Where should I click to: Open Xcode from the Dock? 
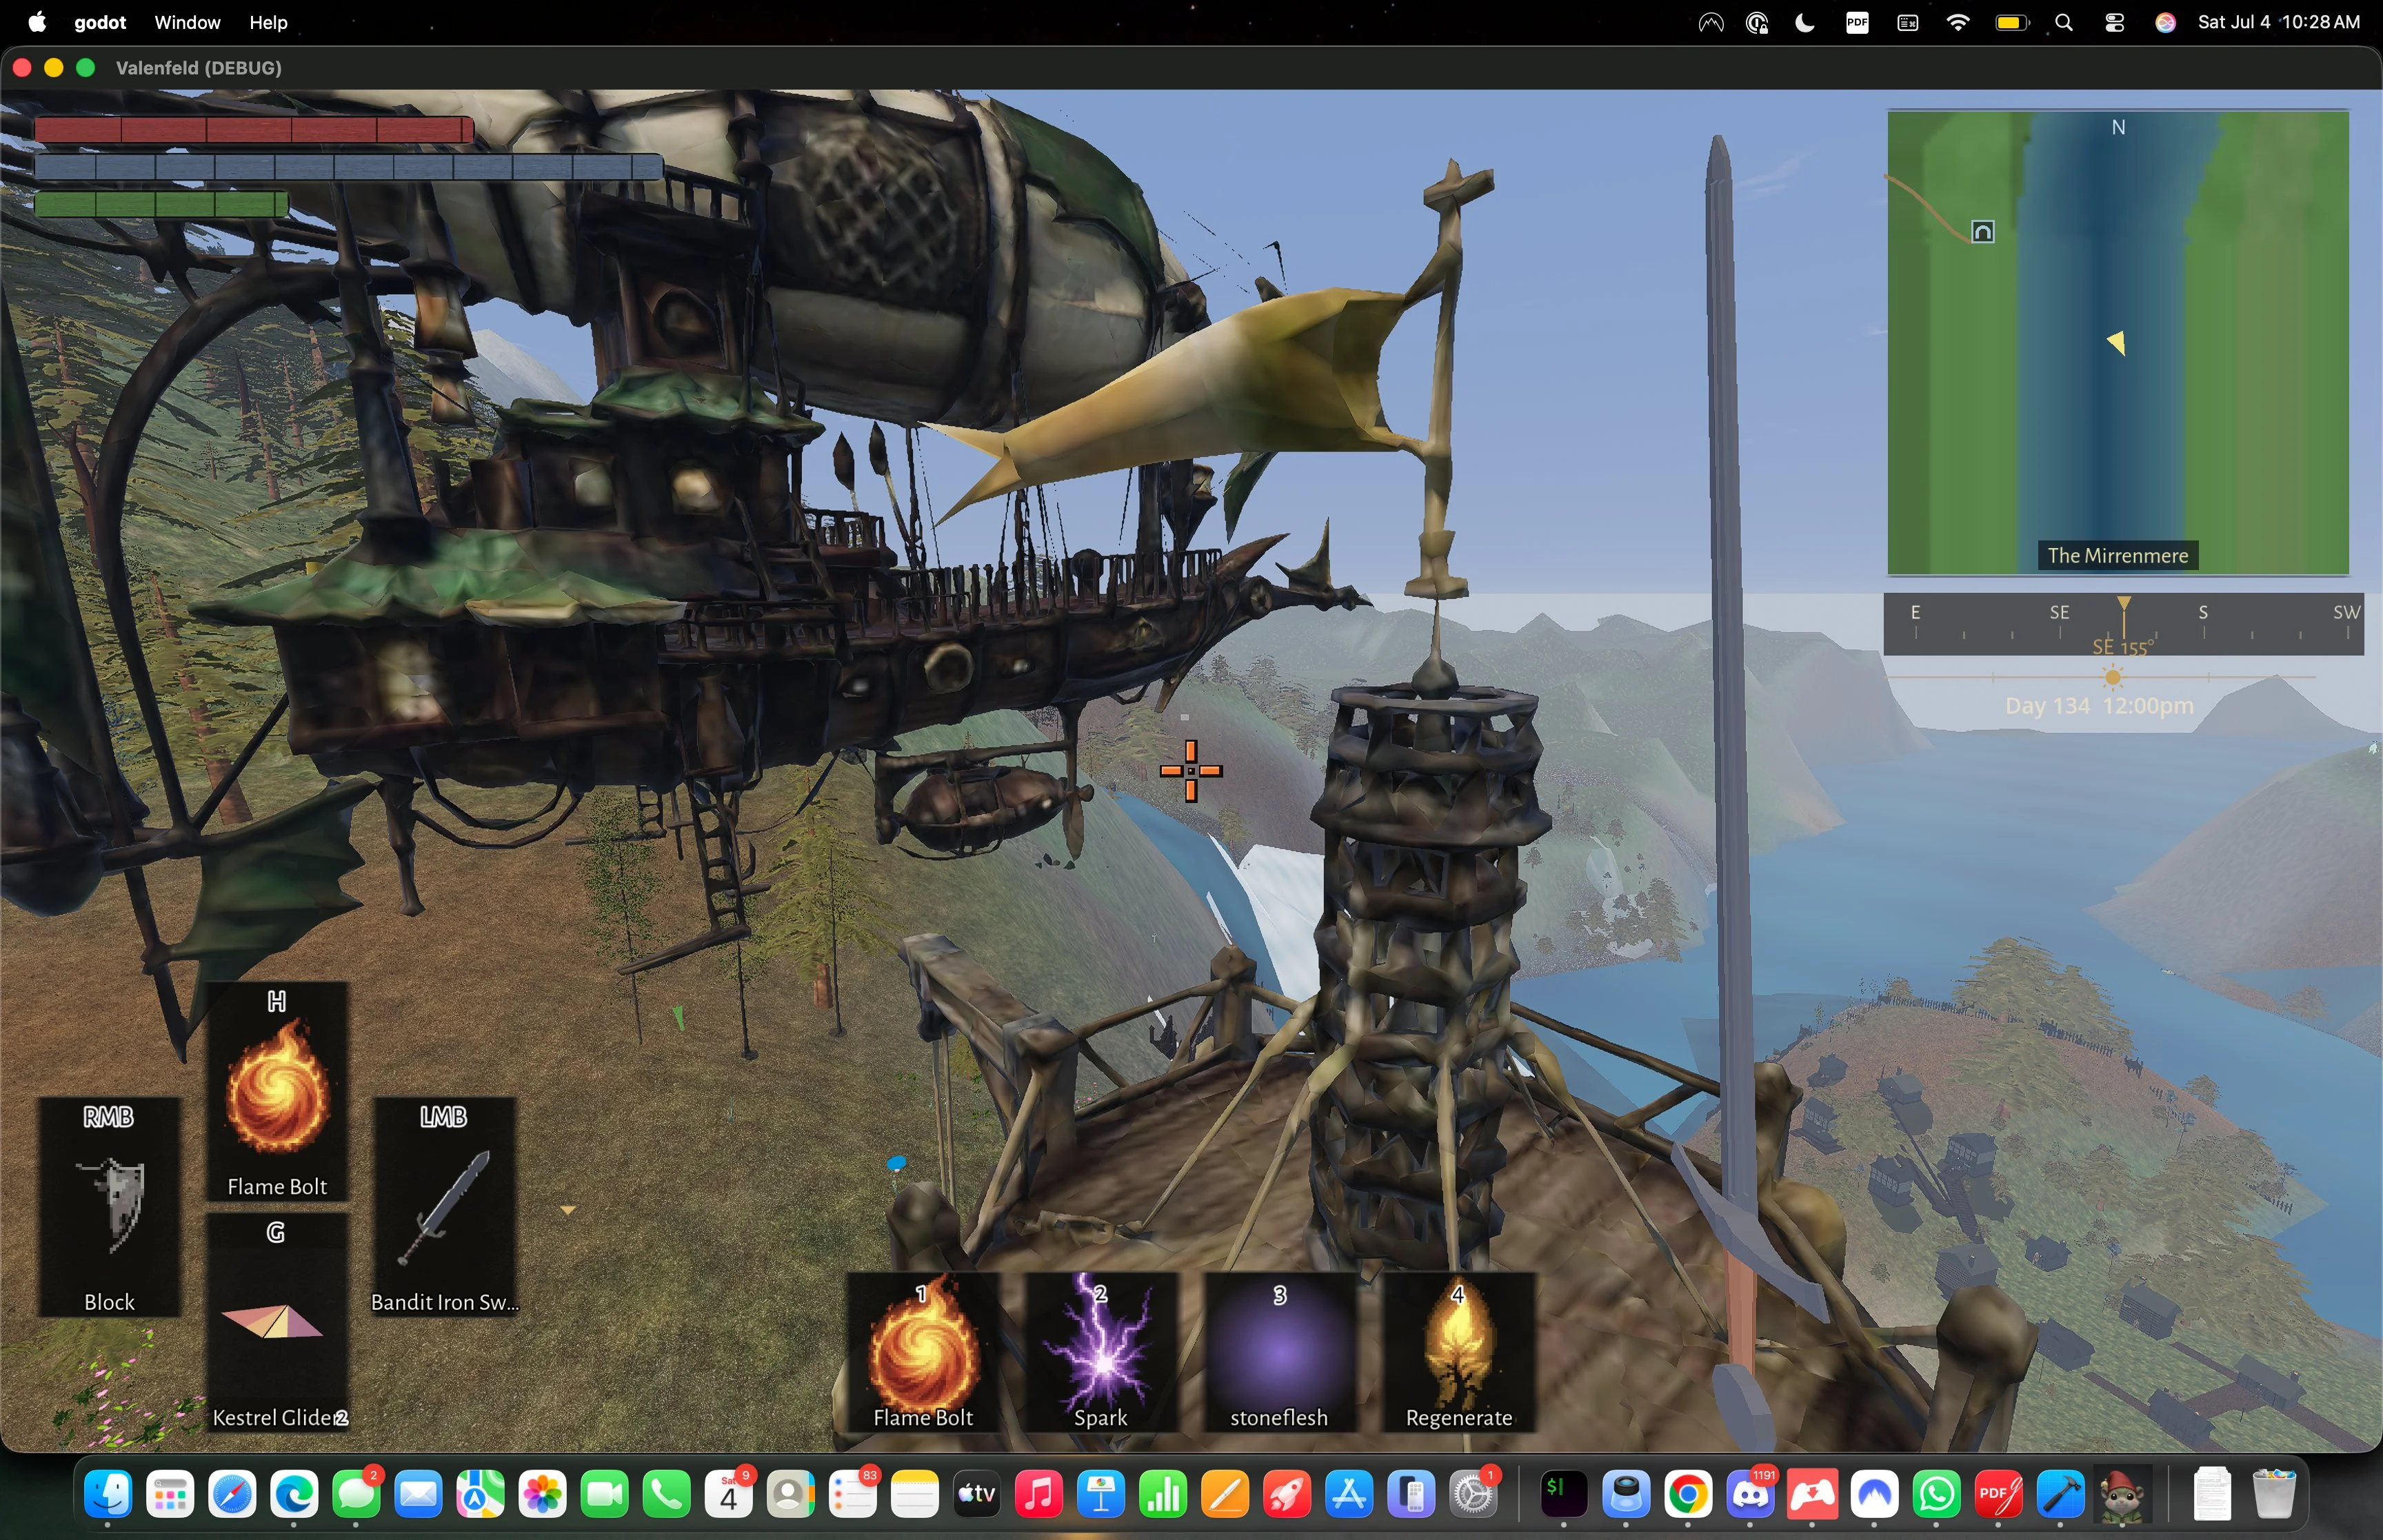click(x=2061, y=1494)
